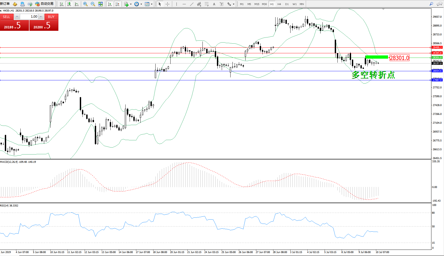This screenshot has width=444, height=256.
Task: Click the Zoom In magnifier icon
Action: click(x=85, y=4)
